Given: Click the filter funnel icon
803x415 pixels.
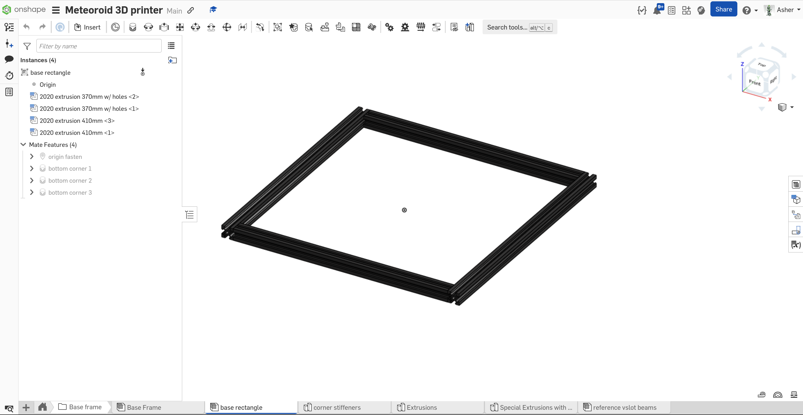Looking at the screenshot, I should coord(27,46).
